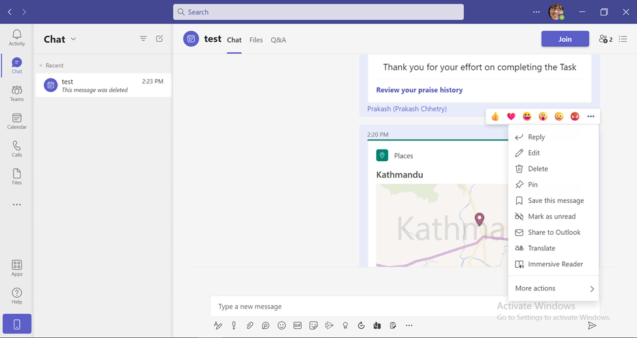Filter the chat list

(x=143, y=38)
